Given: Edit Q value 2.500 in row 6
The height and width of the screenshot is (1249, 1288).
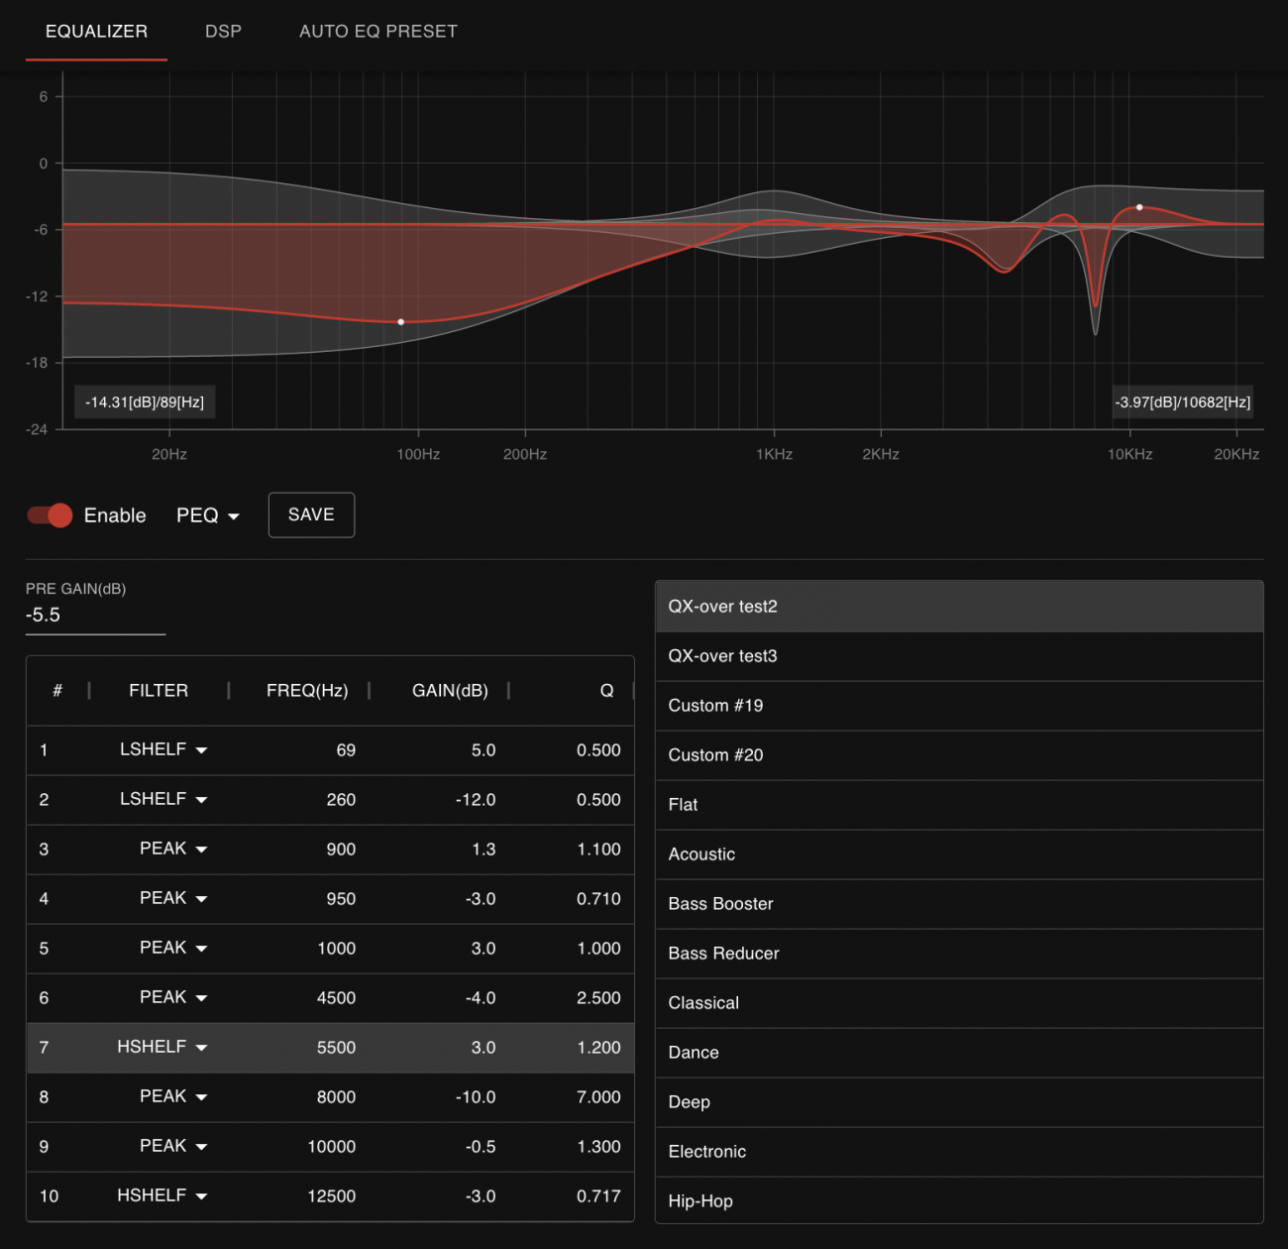Looking at the screenshot, I should tap(598, 998).
